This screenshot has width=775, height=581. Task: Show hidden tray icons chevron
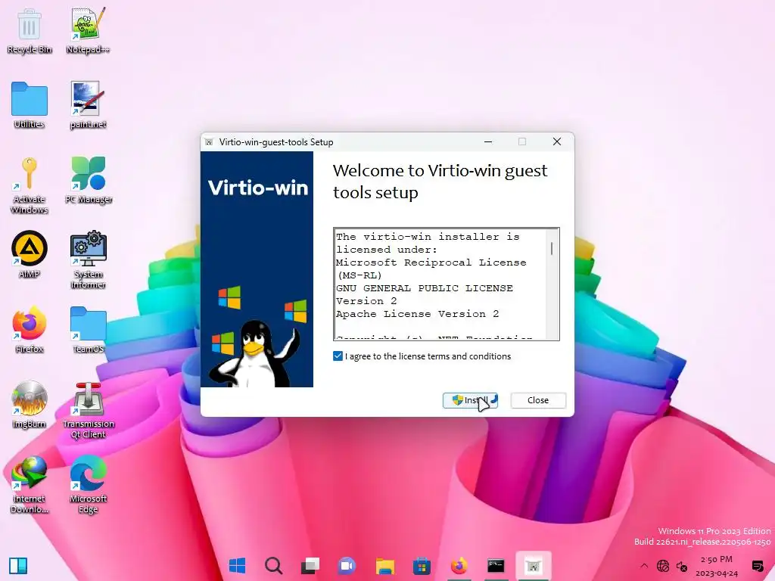coord(644,566)
